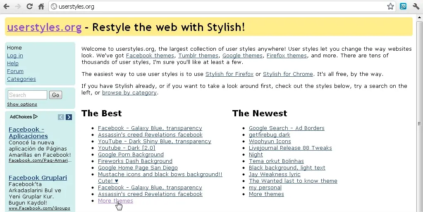
Task: Go to the Forum link
Action: (x=15, y=71)
